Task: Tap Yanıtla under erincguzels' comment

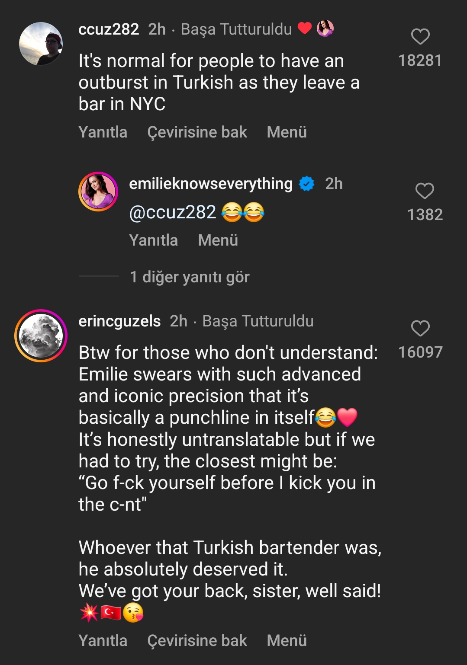Action: tap(103, 640)
